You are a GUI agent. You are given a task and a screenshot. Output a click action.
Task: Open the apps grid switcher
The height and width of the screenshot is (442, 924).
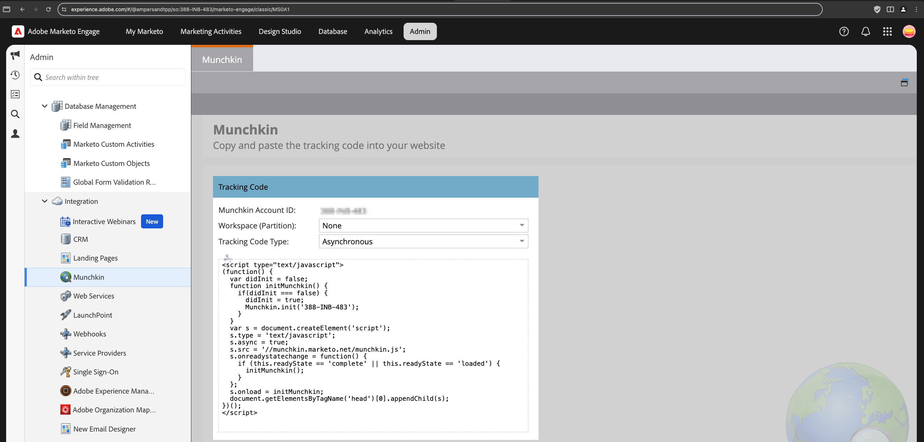tap(887, 31)
